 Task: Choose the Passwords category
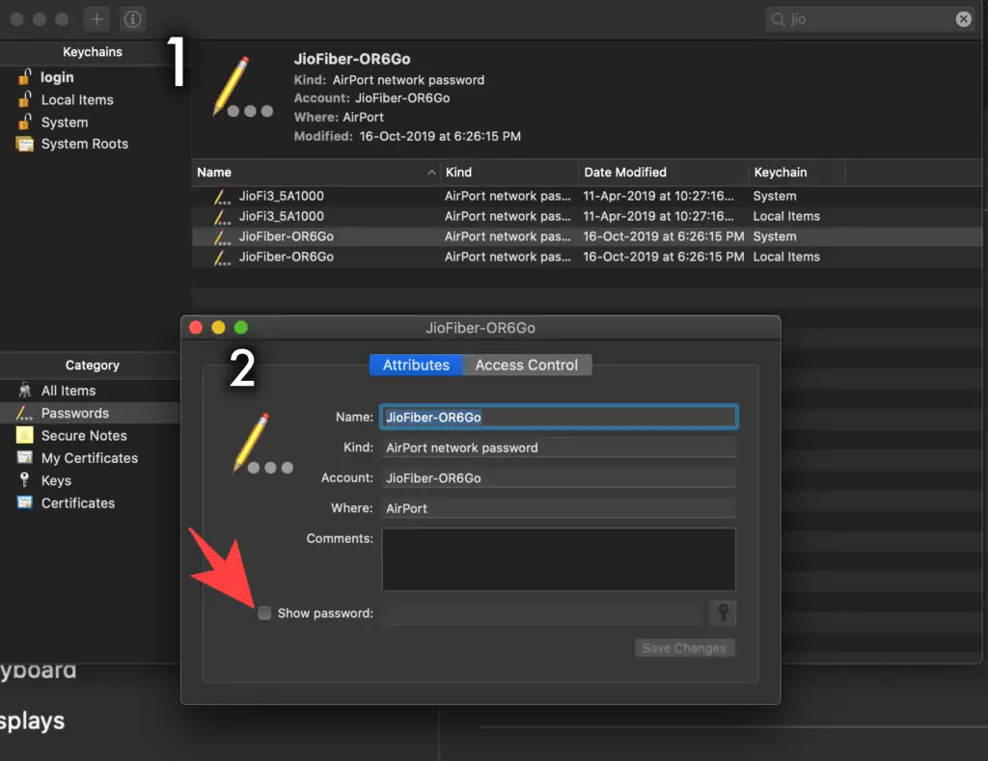click(x=75, y=413)
